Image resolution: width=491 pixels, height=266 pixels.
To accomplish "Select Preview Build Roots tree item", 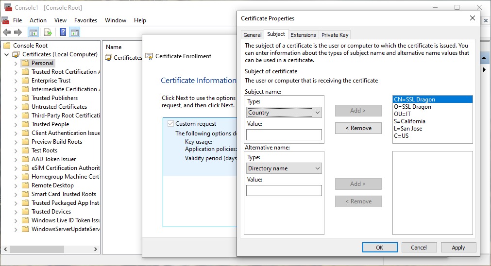I will [57, 141].
